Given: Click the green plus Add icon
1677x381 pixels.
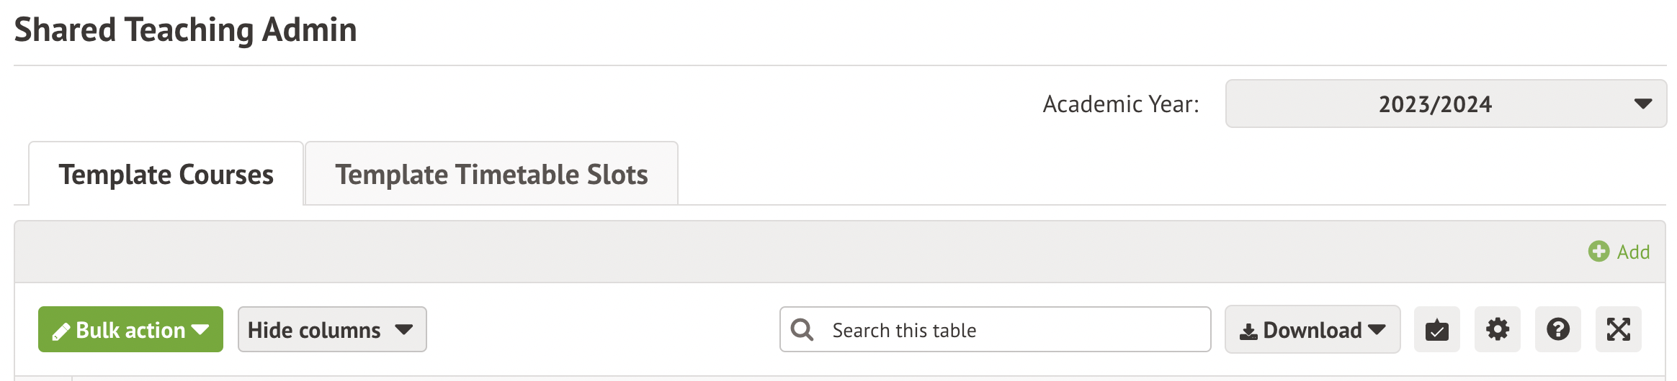Looking at the screenshot, I should pos(1598,252).
